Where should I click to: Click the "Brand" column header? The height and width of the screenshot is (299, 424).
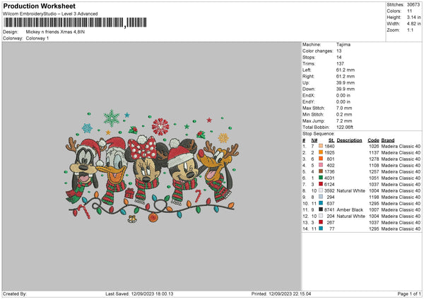coord(388,140)
